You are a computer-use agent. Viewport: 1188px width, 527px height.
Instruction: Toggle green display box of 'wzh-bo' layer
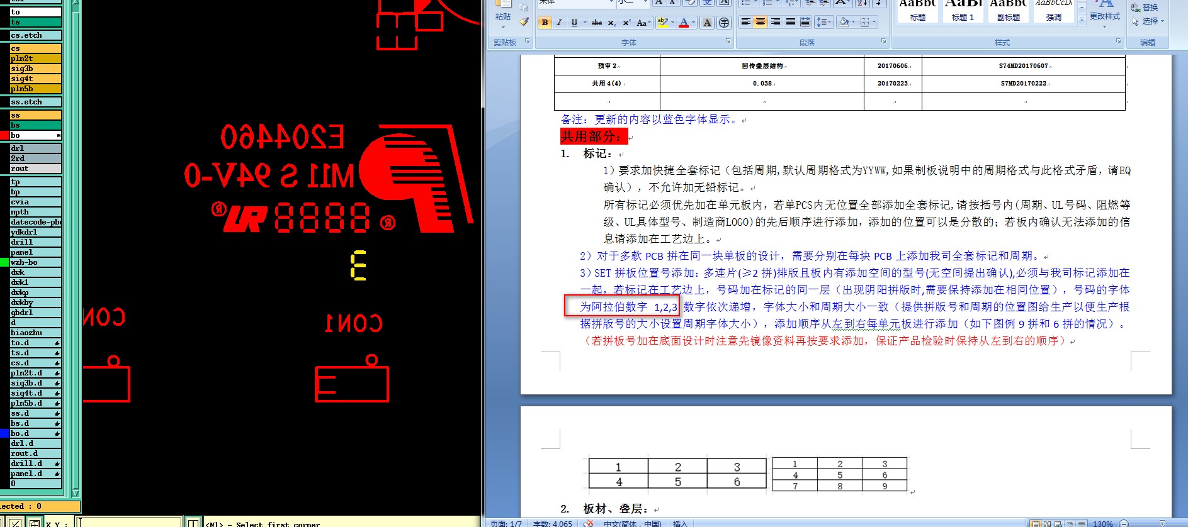(4, 262)
